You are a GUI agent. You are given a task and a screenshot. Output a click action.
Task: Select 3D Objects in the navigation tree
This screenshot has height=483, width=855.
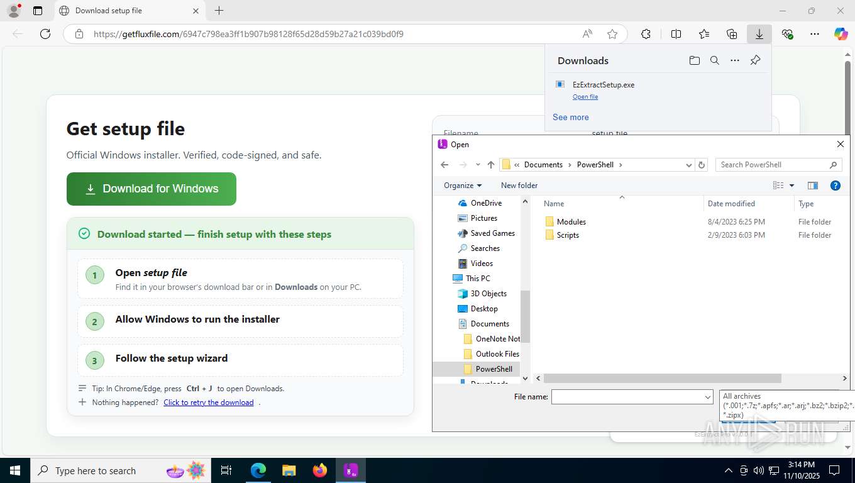click(488, 294)
